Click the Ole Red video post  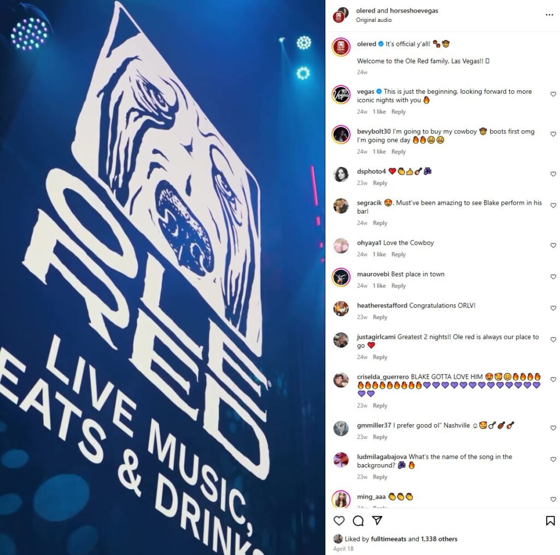pyautogui.click(x=162, y=277)
